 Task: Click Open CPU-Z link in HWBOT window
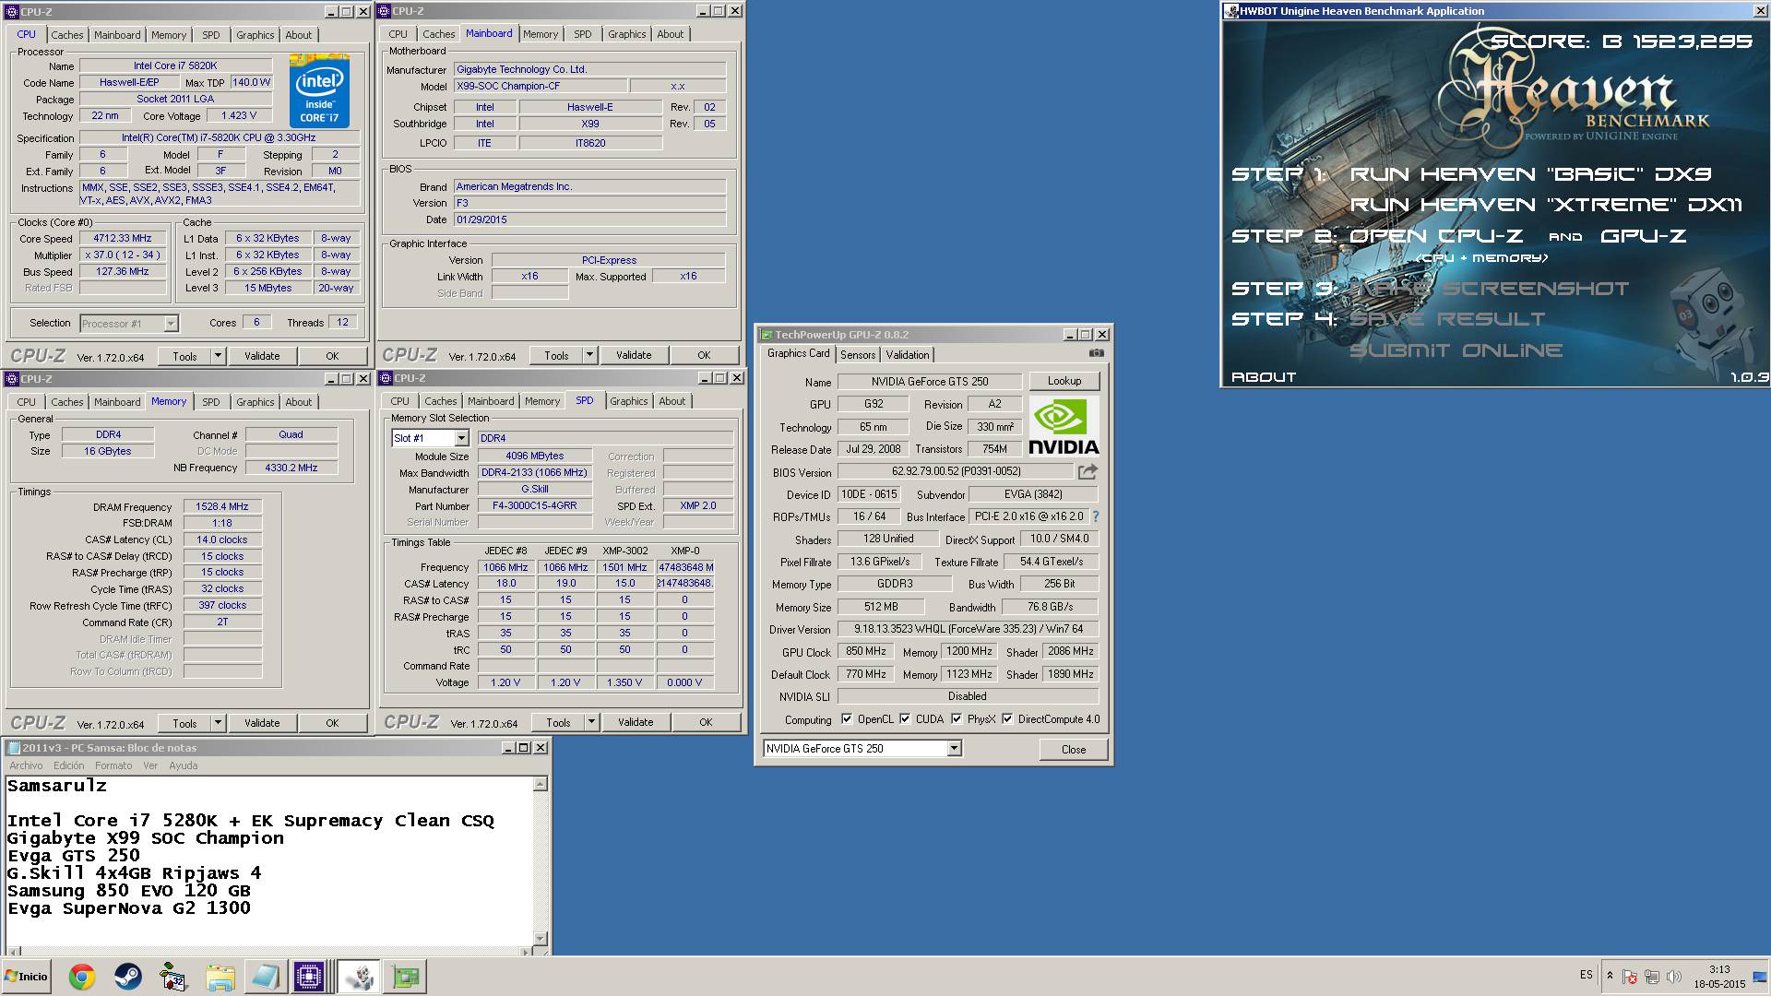point(1436,236)
